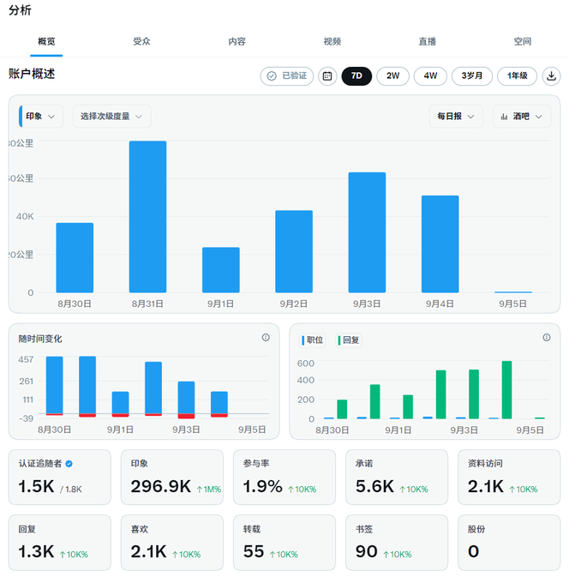569x583 pixels.
Task: Switch to the 视频 tab
Action: click(x=332, y=42)
